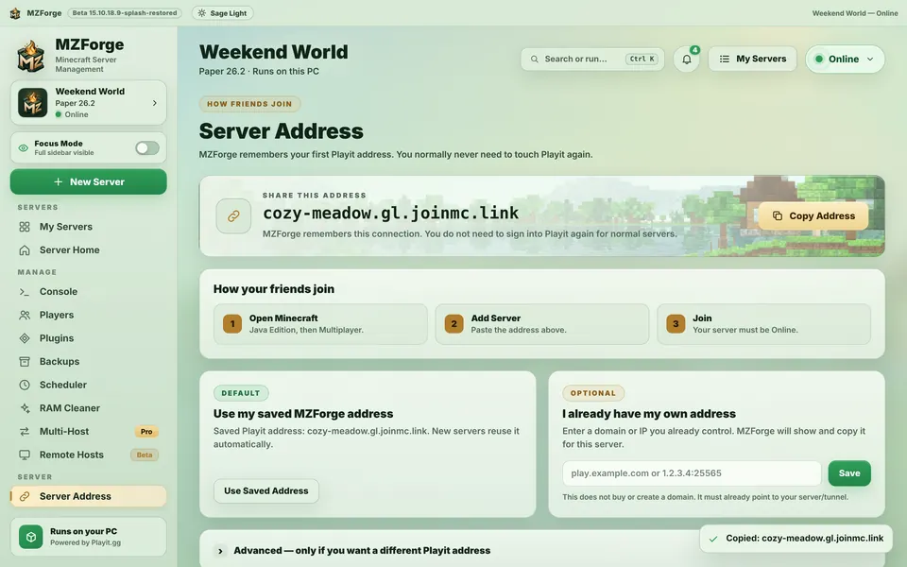Open the Players page
Viewport: 907px width, 567px height.
pyautogui.click(x=88, y=315)
